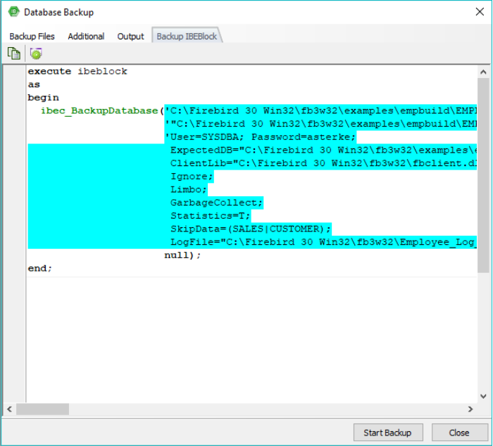The image size is (493, 446).
Task: Click the horizontal scrollbar thumb
Action: pos(43,409)
